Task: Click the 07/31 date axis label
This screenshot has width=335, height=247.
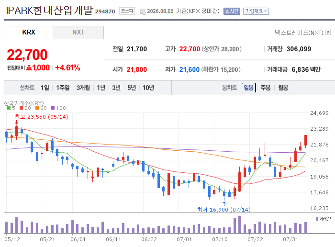Action: [x=290, y=239]
